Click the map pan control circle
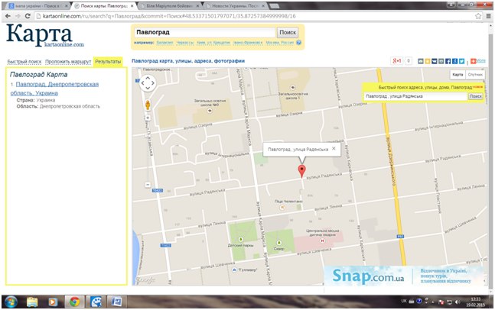Viewport: 495px width, 310px height. point(148,83)
